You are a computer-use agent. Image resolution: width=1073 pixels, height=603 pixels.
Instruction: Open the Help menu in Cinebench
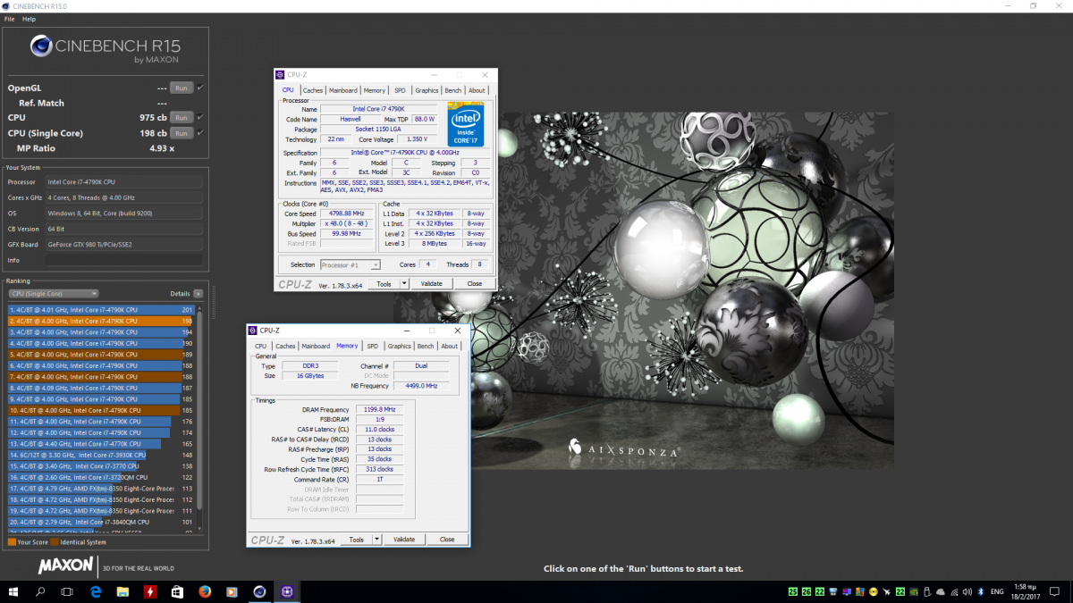pyautogui.click(x=30, y=19)
